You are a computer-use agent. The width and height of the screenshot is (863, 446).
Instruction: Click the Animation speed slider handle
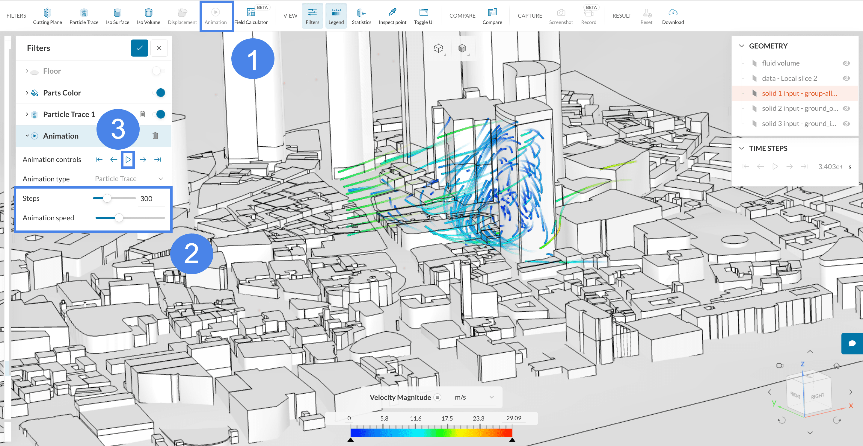coord(119,218)
